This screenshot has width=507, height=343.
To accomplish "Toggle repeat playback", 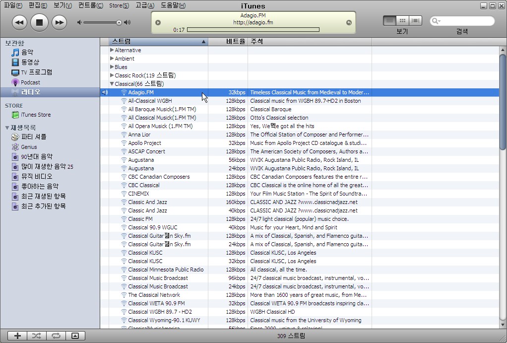I will coord(56,336).
